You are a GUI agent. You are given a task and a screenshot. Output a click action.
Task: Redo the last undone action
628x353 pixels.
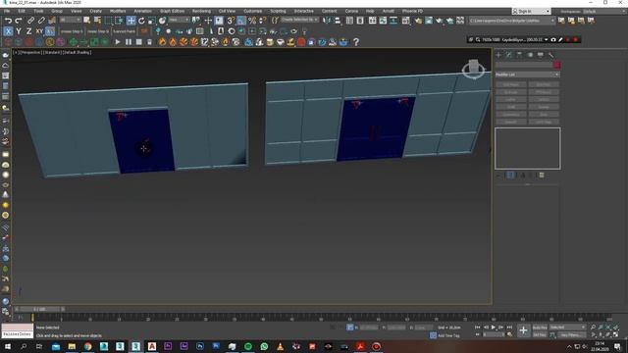pos(19,20)
